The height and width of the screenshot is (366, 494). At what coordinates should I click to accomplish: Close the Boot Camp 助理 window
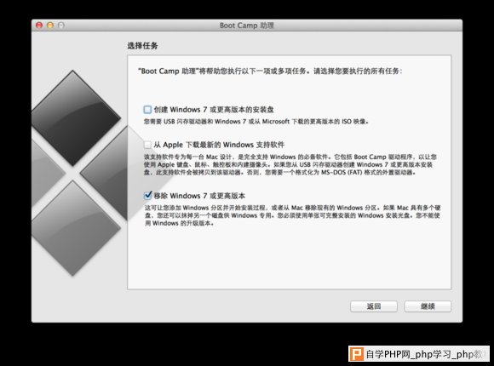click(x=39, y=26)
